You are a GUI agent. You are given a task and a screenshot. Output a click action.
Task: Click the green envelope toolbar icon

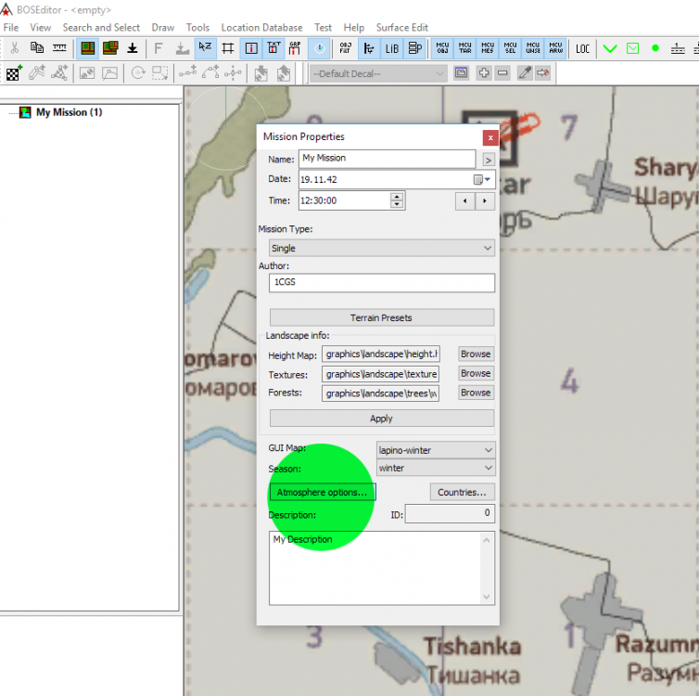pyautogui.click(x=632, y=48)
